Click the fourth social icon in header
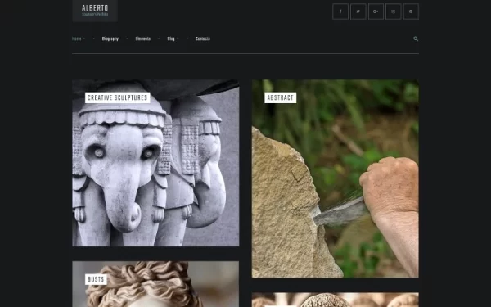 394,11
